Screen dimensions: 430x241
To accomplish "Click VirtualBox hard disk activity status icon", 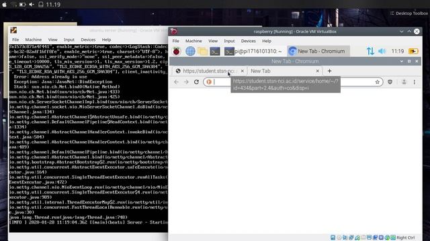I will (333, 238).
